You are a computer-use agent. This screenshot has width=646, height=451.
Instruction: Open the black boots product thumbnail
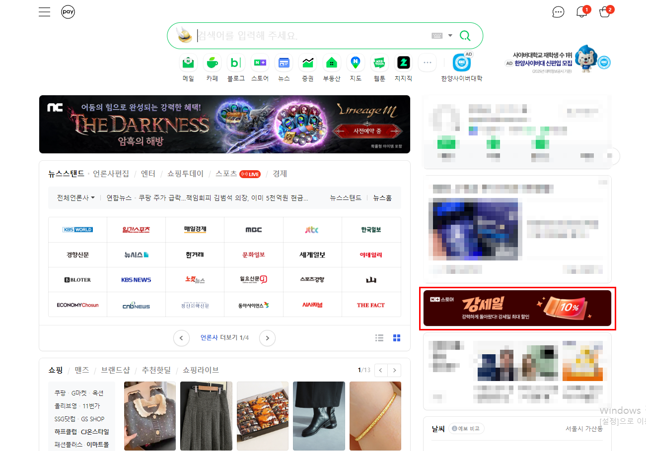pyautogui.click(x=319, y=416)
